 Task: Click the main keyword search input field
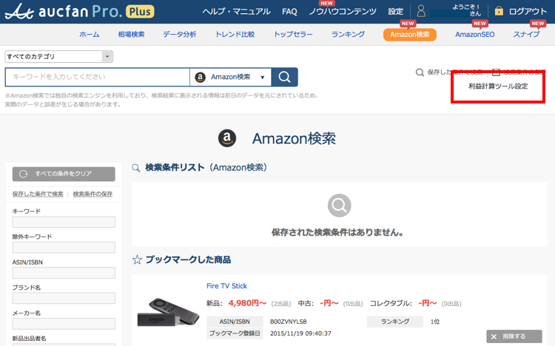97,77
